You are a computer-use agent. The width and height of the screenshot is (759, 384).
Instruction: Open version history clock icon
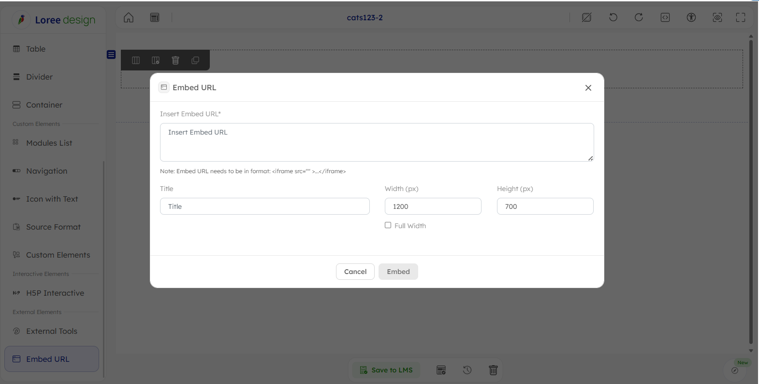click(x=467, y=370)
